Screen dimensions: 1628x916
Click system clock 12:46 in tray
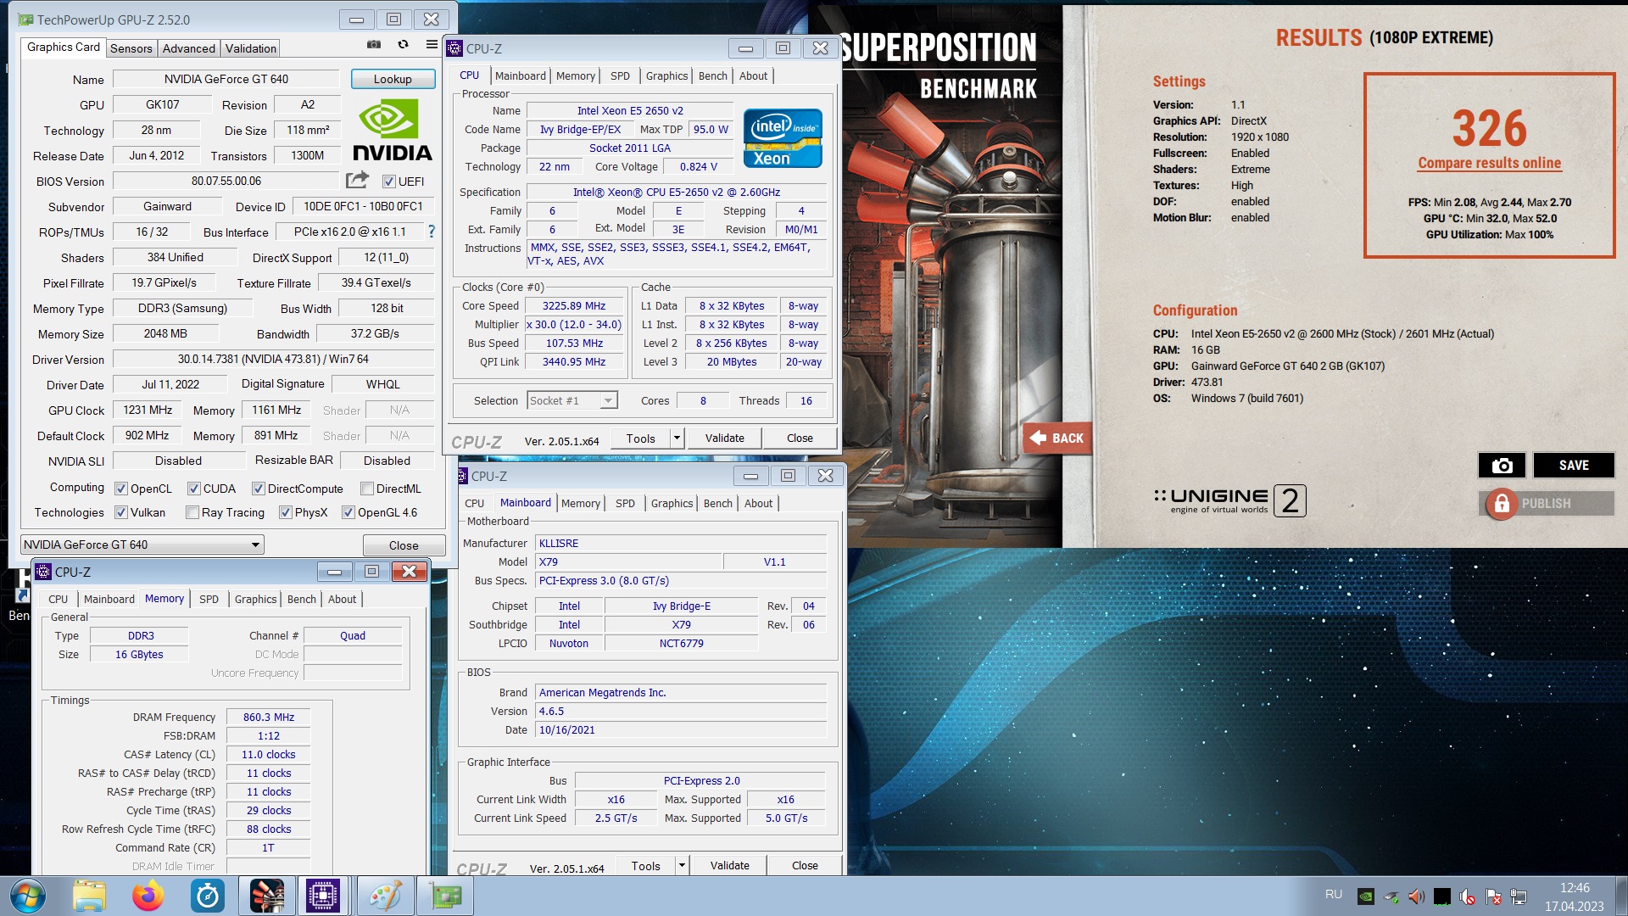coord(1575,888)
